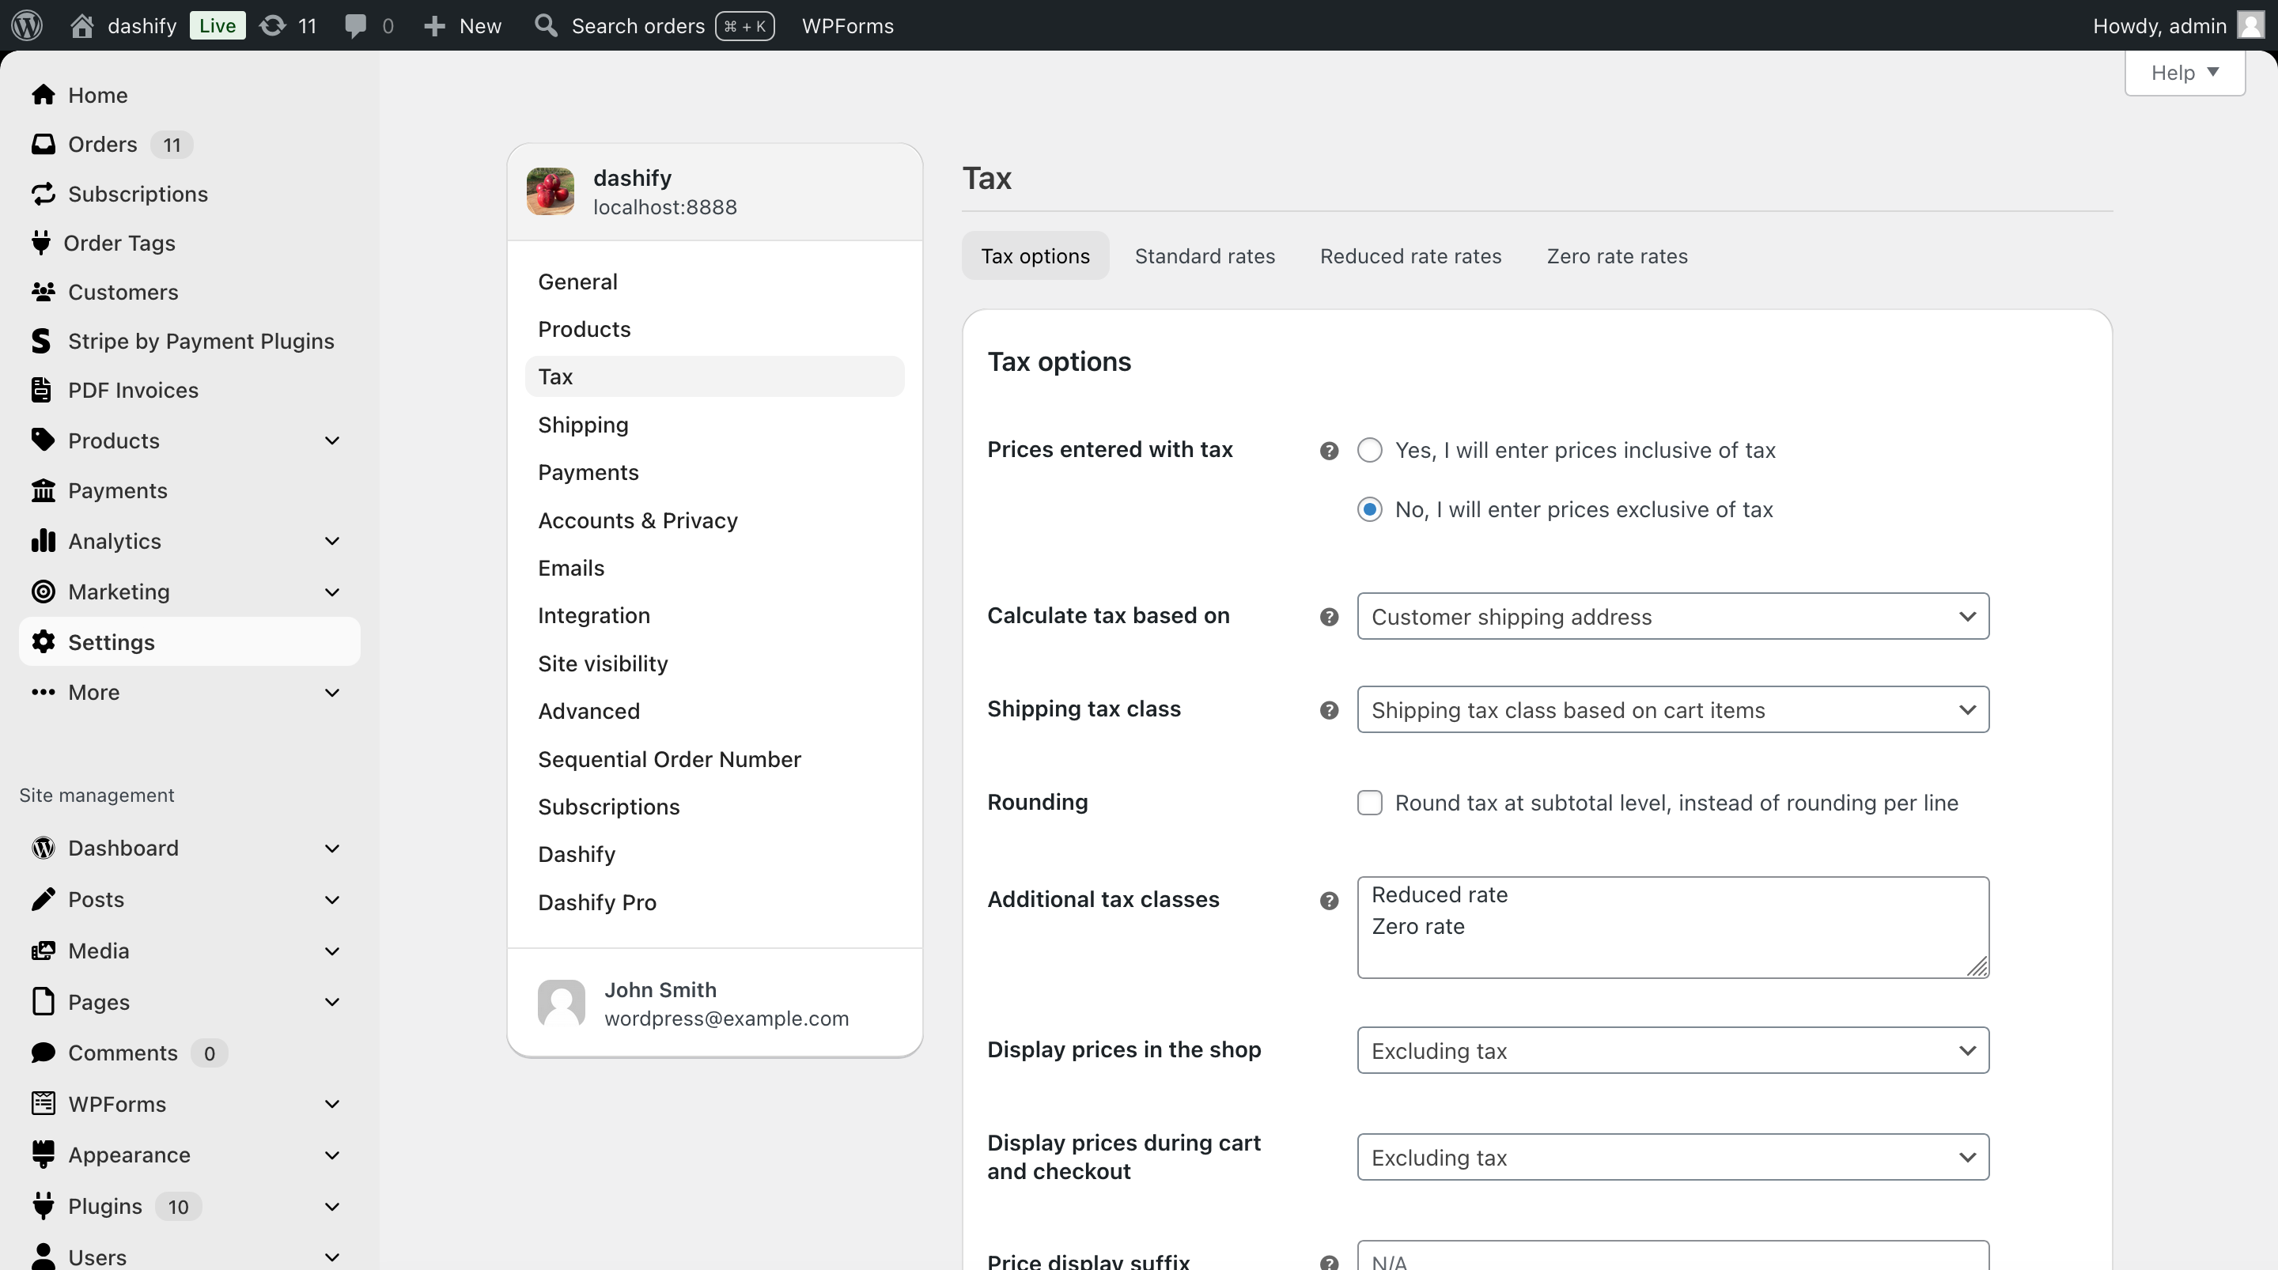Click the PDF Invoices sidebar icon
The width and height of the screenshot is (2278, 1270).
(40, 389)
